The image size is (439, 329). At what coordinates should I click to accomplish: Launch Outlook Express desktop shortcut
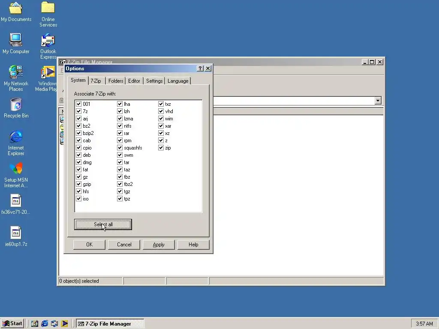pyautogui.click(x=48, y=46)
